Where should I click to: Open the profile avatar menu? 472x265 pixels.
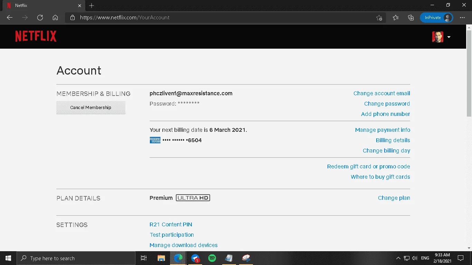(437, 37)
